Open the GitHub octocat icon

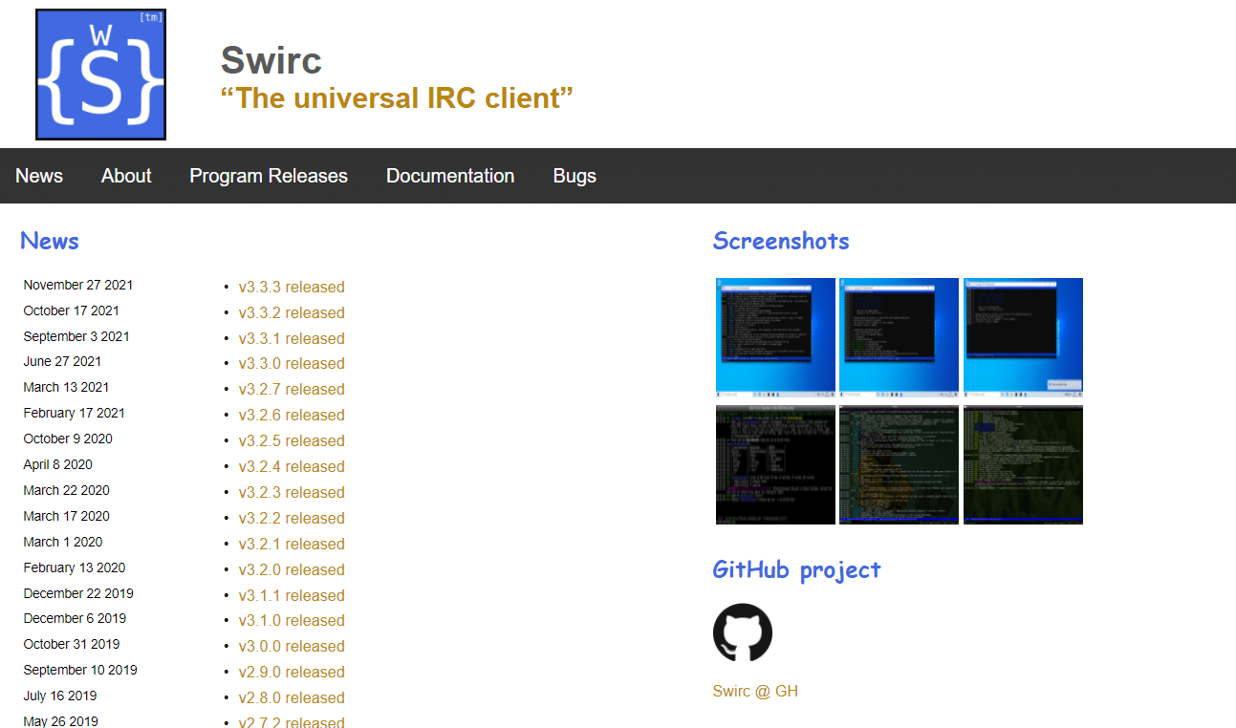[743, 632]
